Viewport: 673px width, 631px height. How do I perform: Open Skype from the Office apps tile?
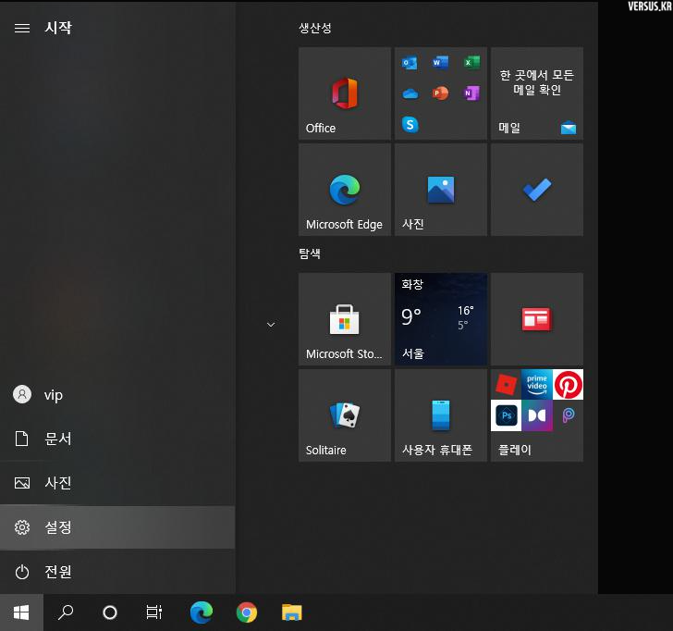(x=410, y=125)
